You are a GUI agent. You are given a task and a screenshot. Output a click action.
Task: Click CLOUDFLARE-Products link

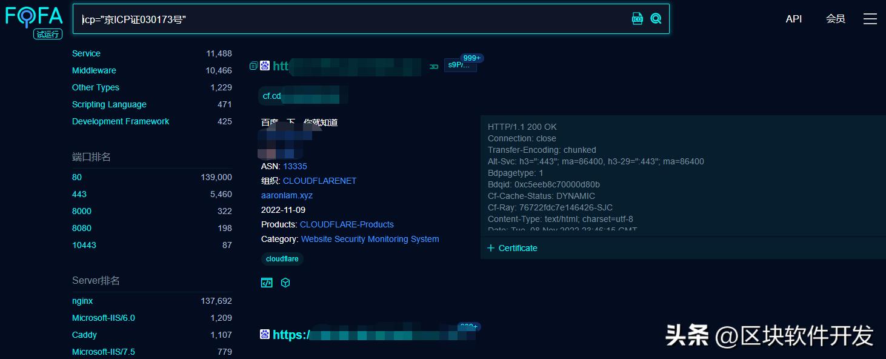pyautogui.click(x=347, y=224)
